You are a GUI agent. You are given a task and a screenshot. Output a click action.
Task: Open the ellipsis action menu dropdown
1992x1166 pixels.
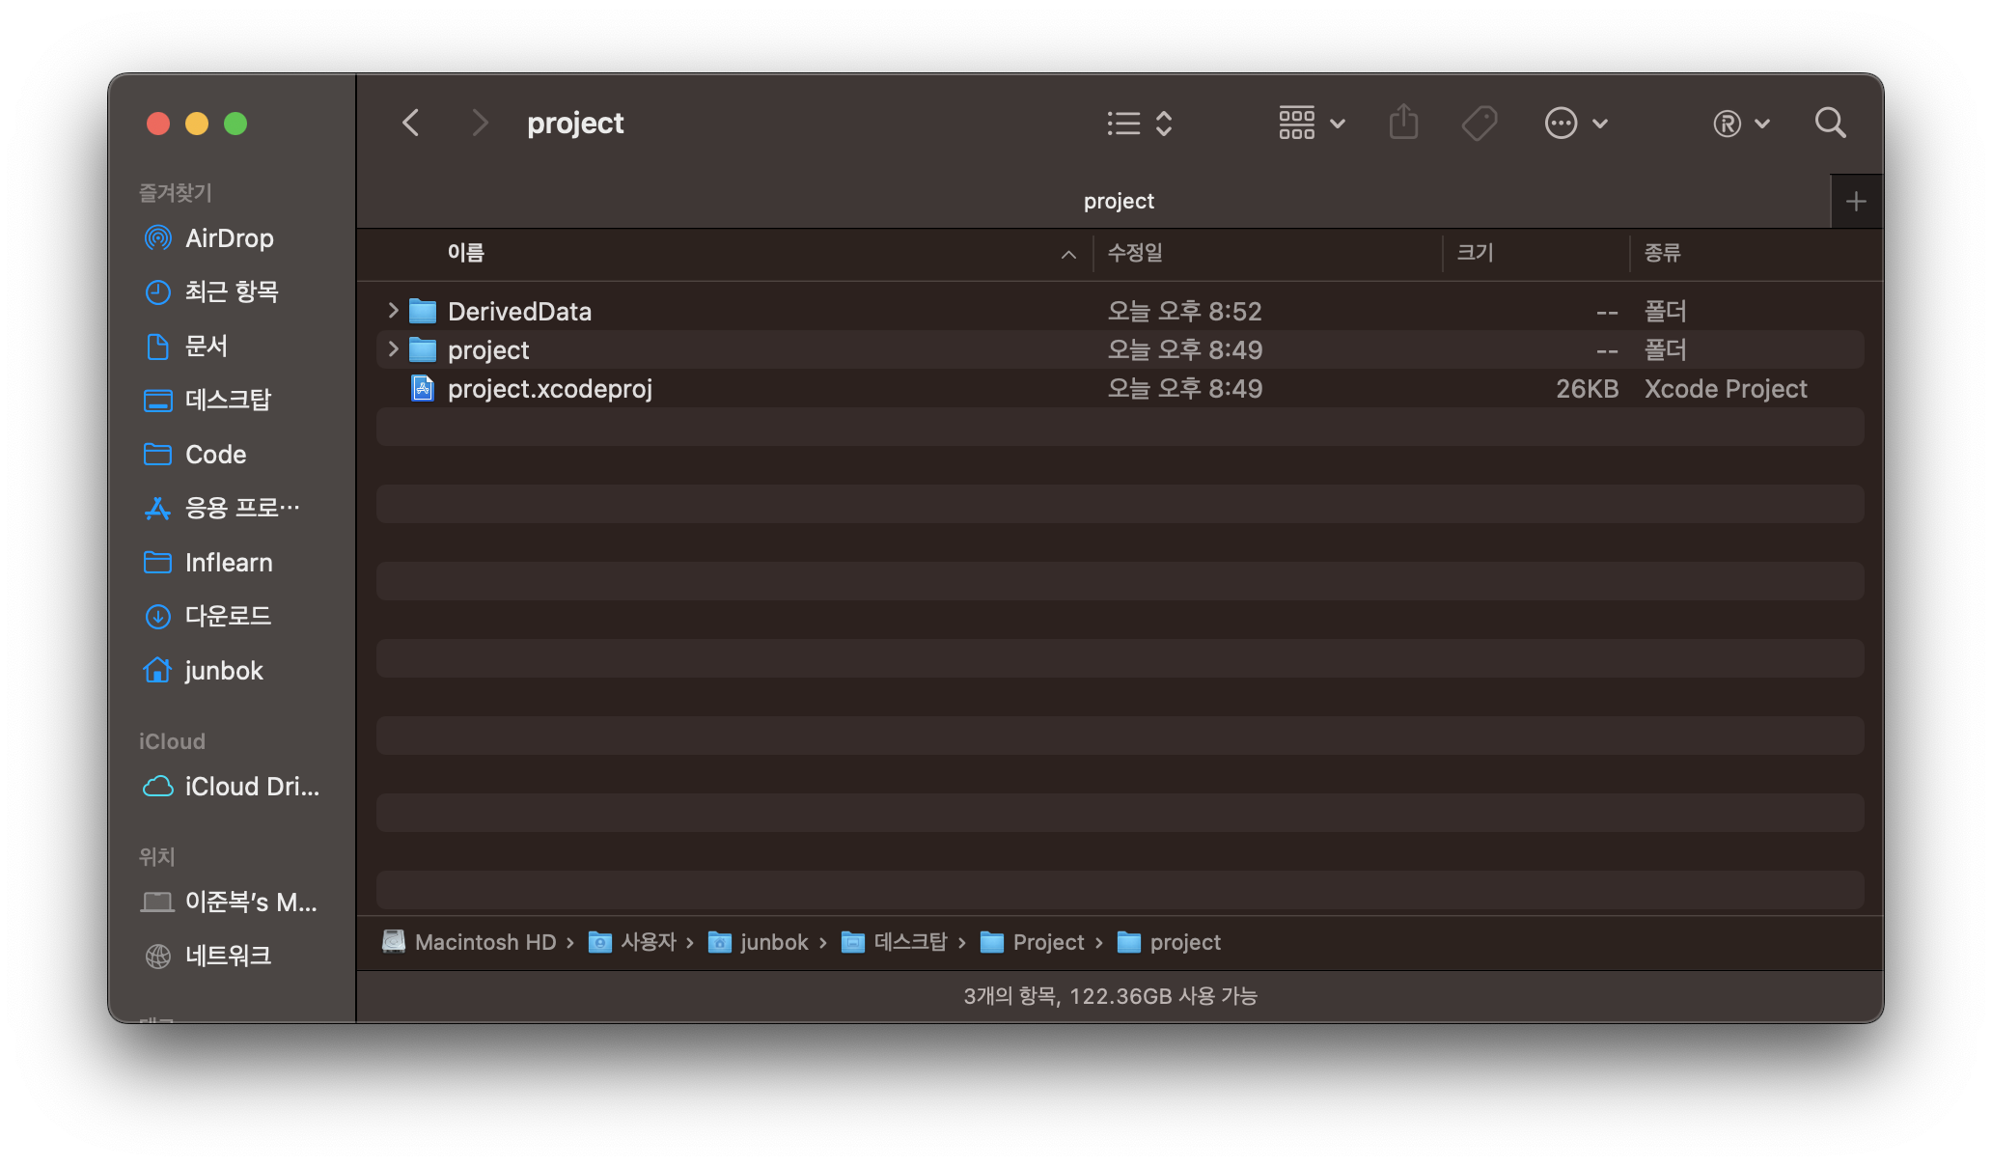[1575, 124]
